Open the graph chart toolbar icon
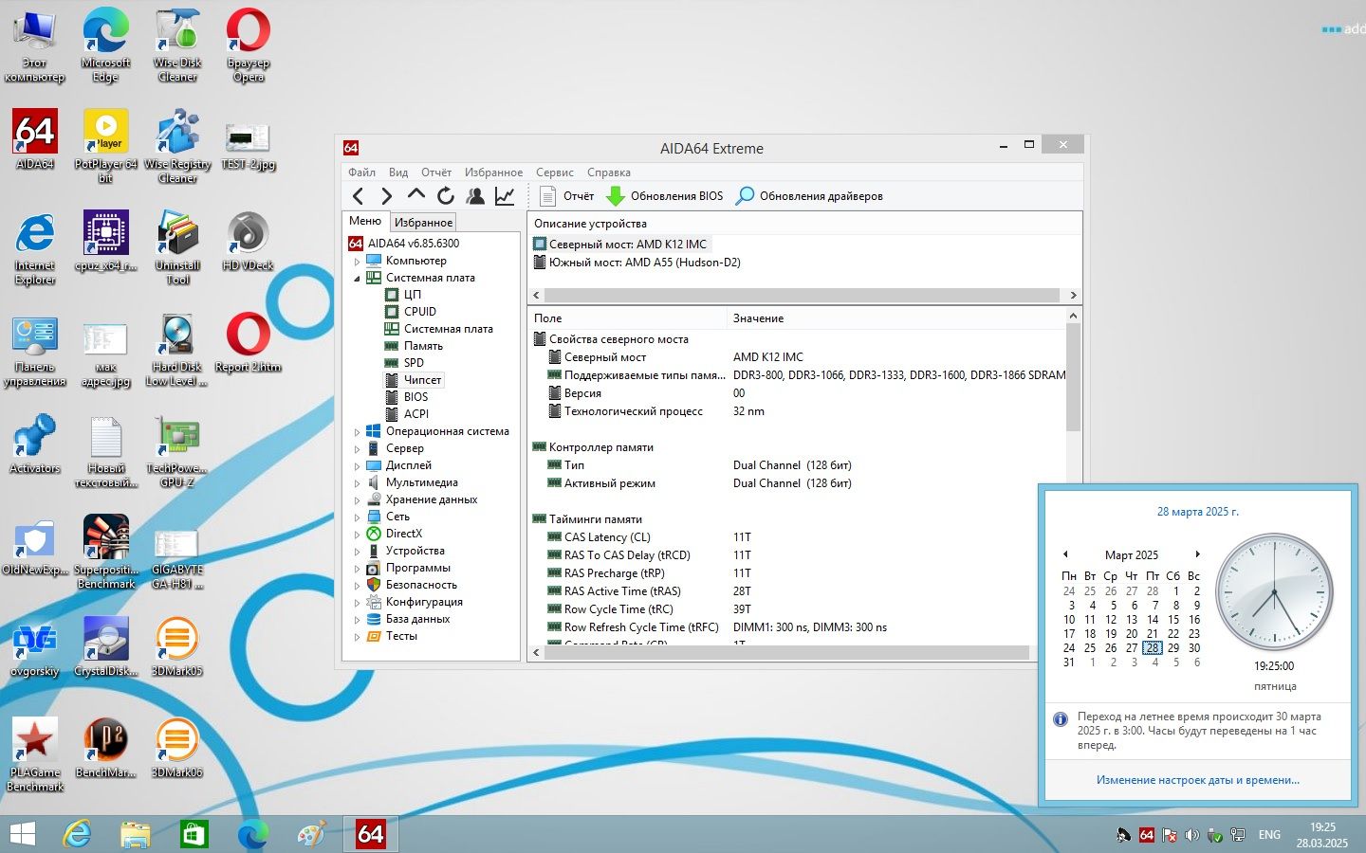 [x=505, y=196]
